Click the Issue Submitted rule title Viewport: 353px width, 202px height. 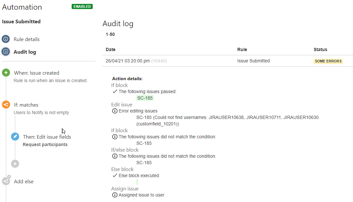(x=21, y=22)
